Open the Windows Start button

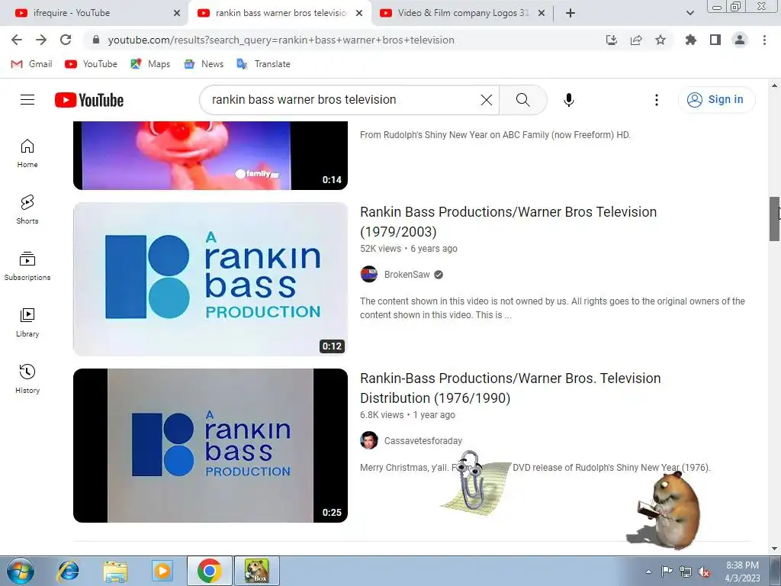21,571
